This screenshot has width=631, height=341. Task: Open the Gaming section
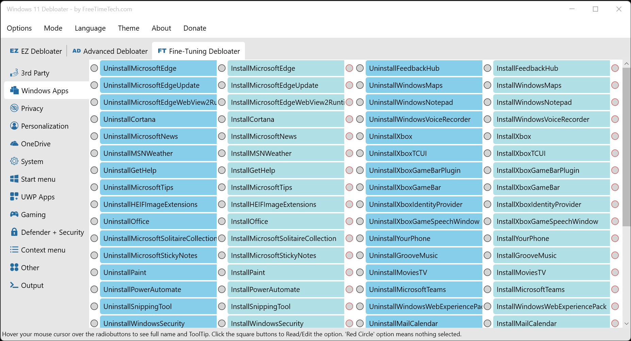pos(33,214)
